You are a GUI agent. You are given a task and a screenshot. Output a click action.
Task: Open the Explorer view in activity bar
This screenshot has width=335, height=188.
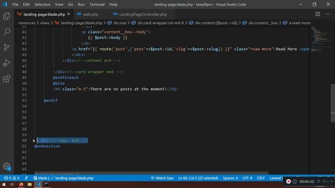click(x=7, y=16)
